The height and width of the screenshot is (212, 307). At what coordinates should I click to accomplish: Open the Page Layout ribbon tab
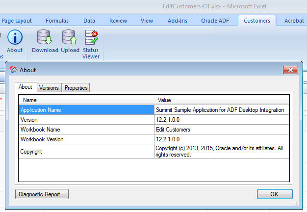click(17, 21)
